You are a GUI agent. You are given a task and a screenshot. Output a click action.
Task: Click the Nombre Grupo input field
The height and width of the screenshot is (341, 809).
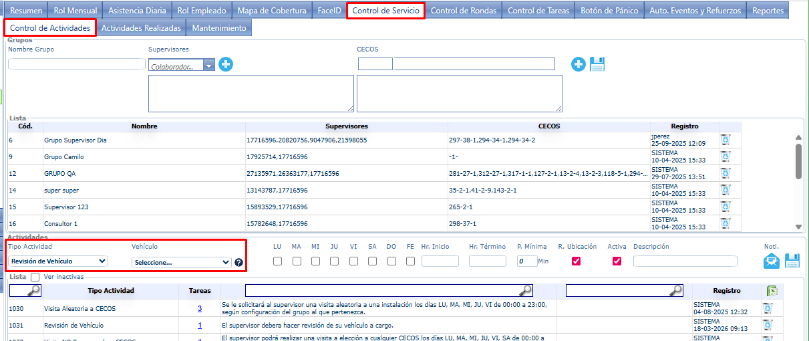(76, 64)
